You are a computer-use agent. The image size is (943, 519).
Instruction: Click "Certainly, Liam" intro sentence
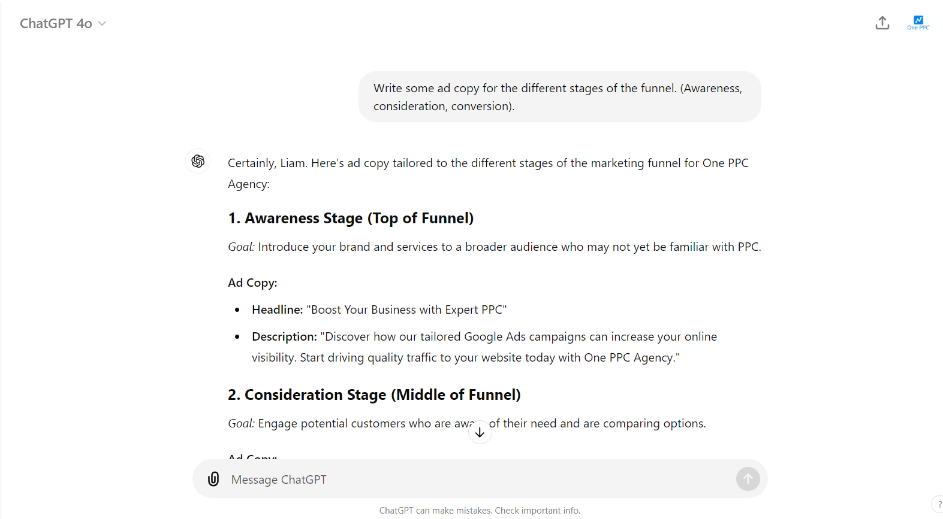pos(488,174)
